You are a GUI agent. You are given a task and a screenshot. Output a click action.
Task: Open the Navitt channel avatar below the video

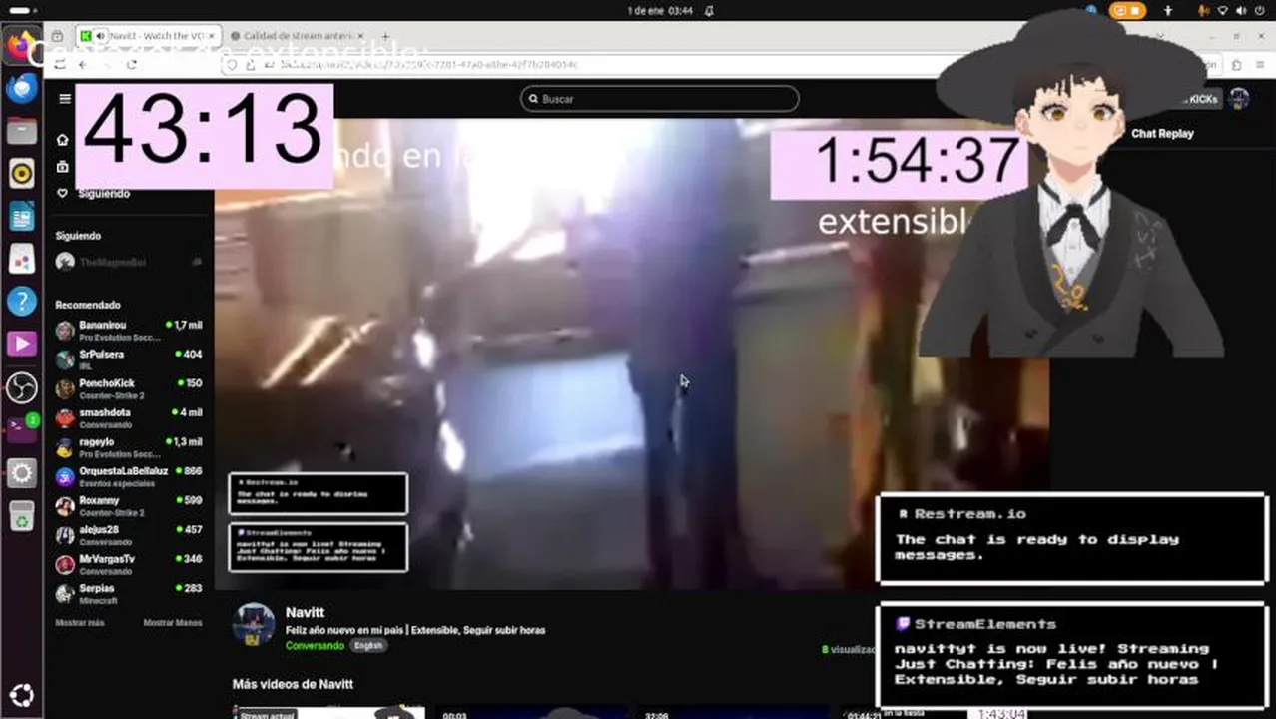tap(254, 623)
